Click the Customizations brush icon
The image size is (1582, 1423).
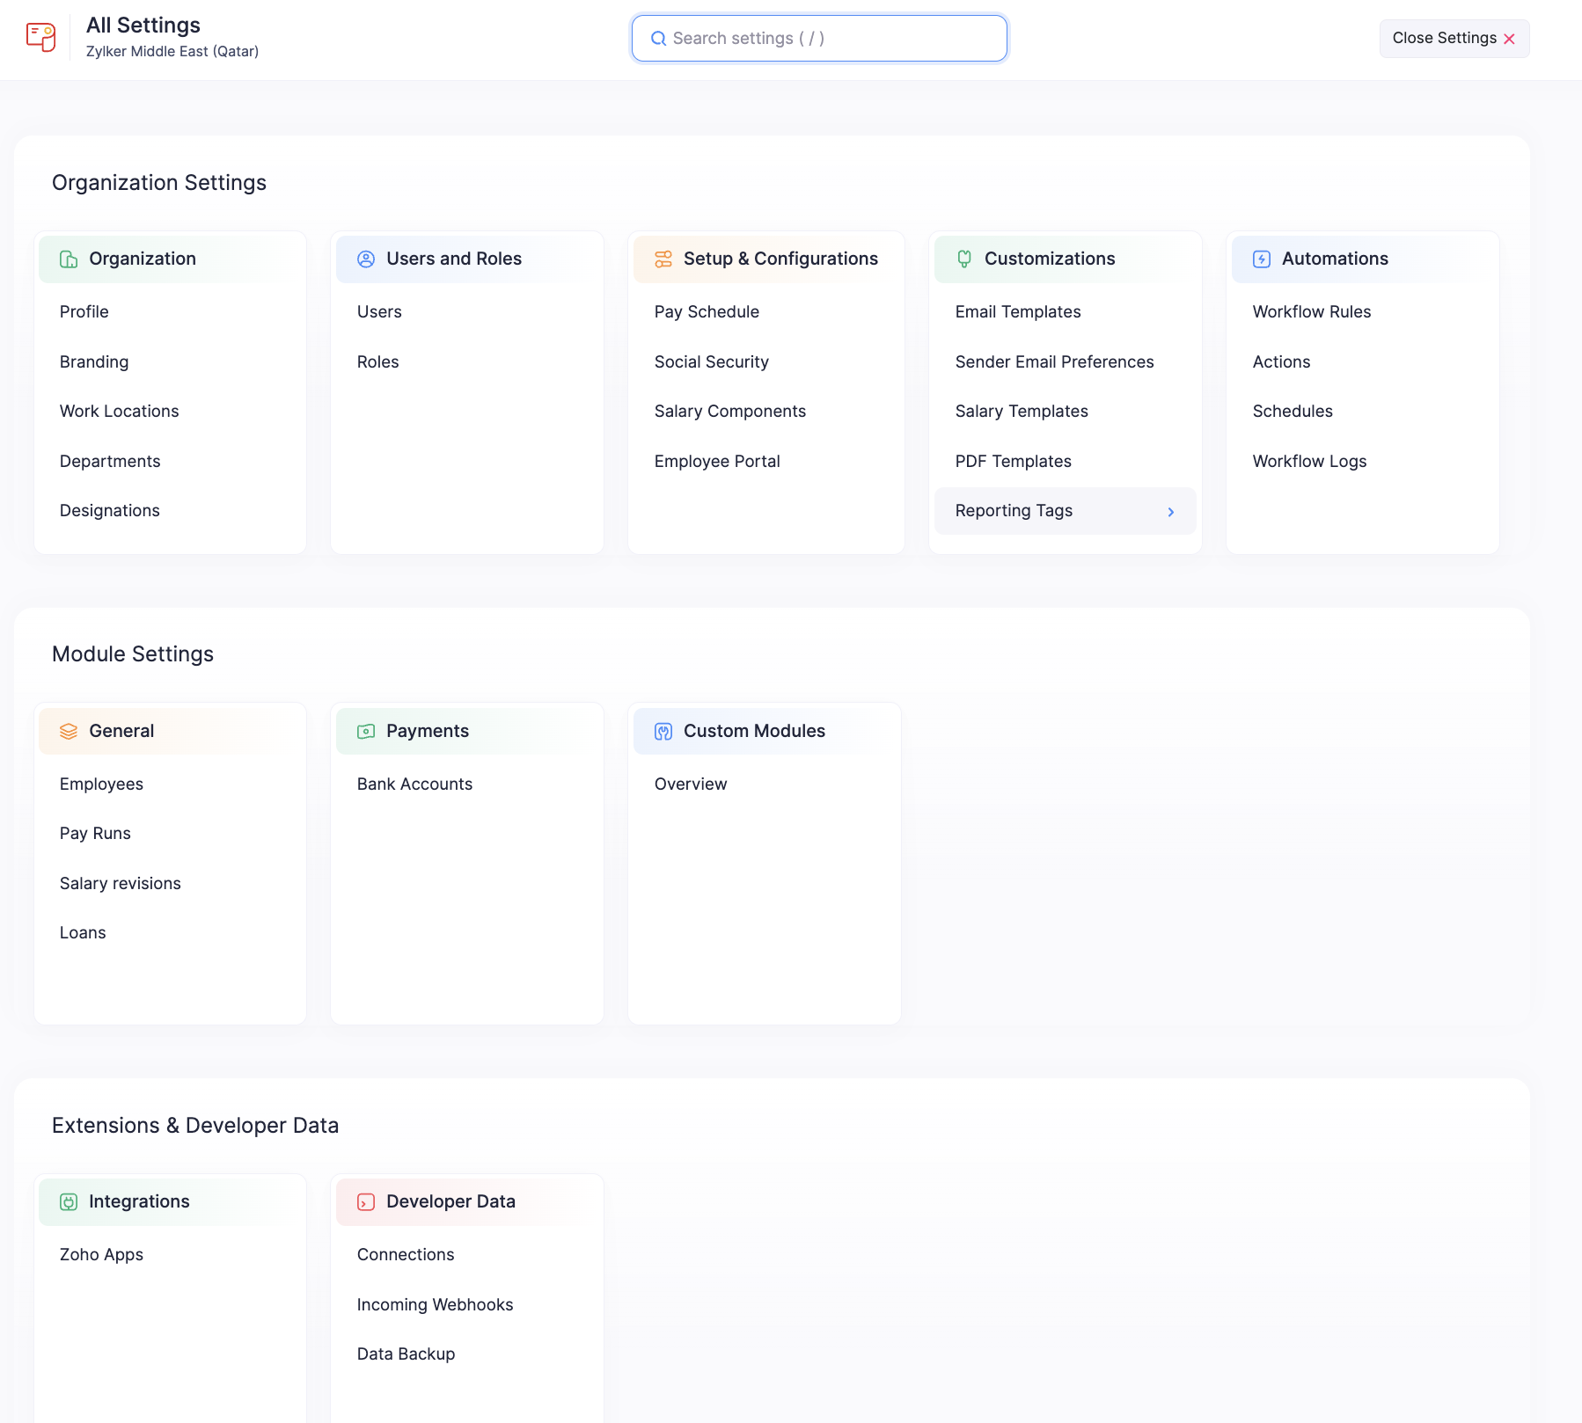964,259
